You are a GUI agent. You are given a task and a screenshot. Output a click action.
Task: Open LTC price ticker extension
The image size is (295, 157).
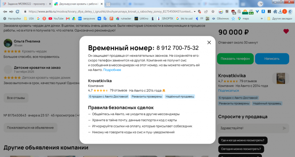[x=251, y=12]
